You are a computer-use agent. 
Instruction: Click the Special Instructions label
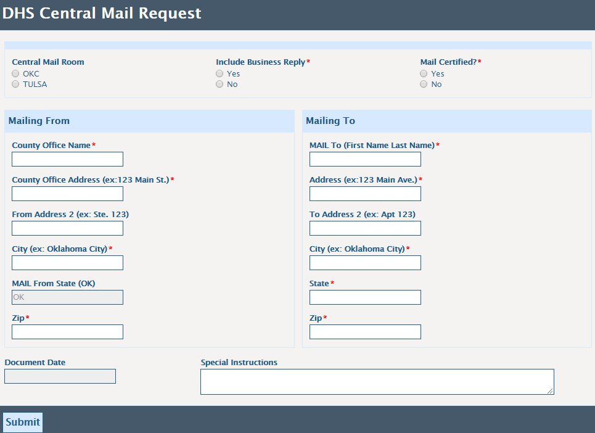239,363
